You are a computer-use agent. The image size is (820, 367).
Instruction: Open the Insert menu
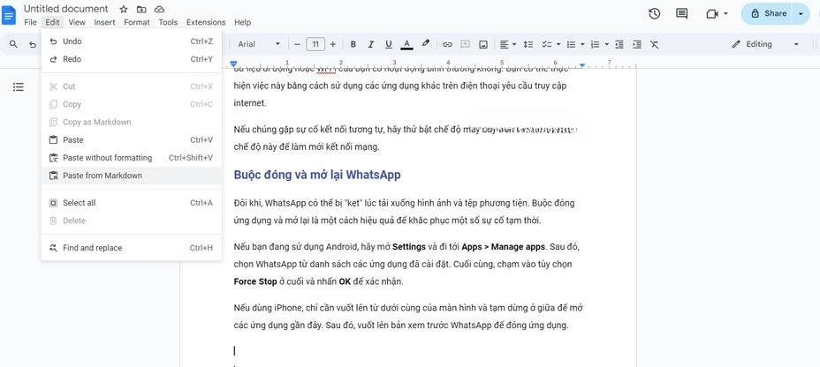tap(104, 22)
